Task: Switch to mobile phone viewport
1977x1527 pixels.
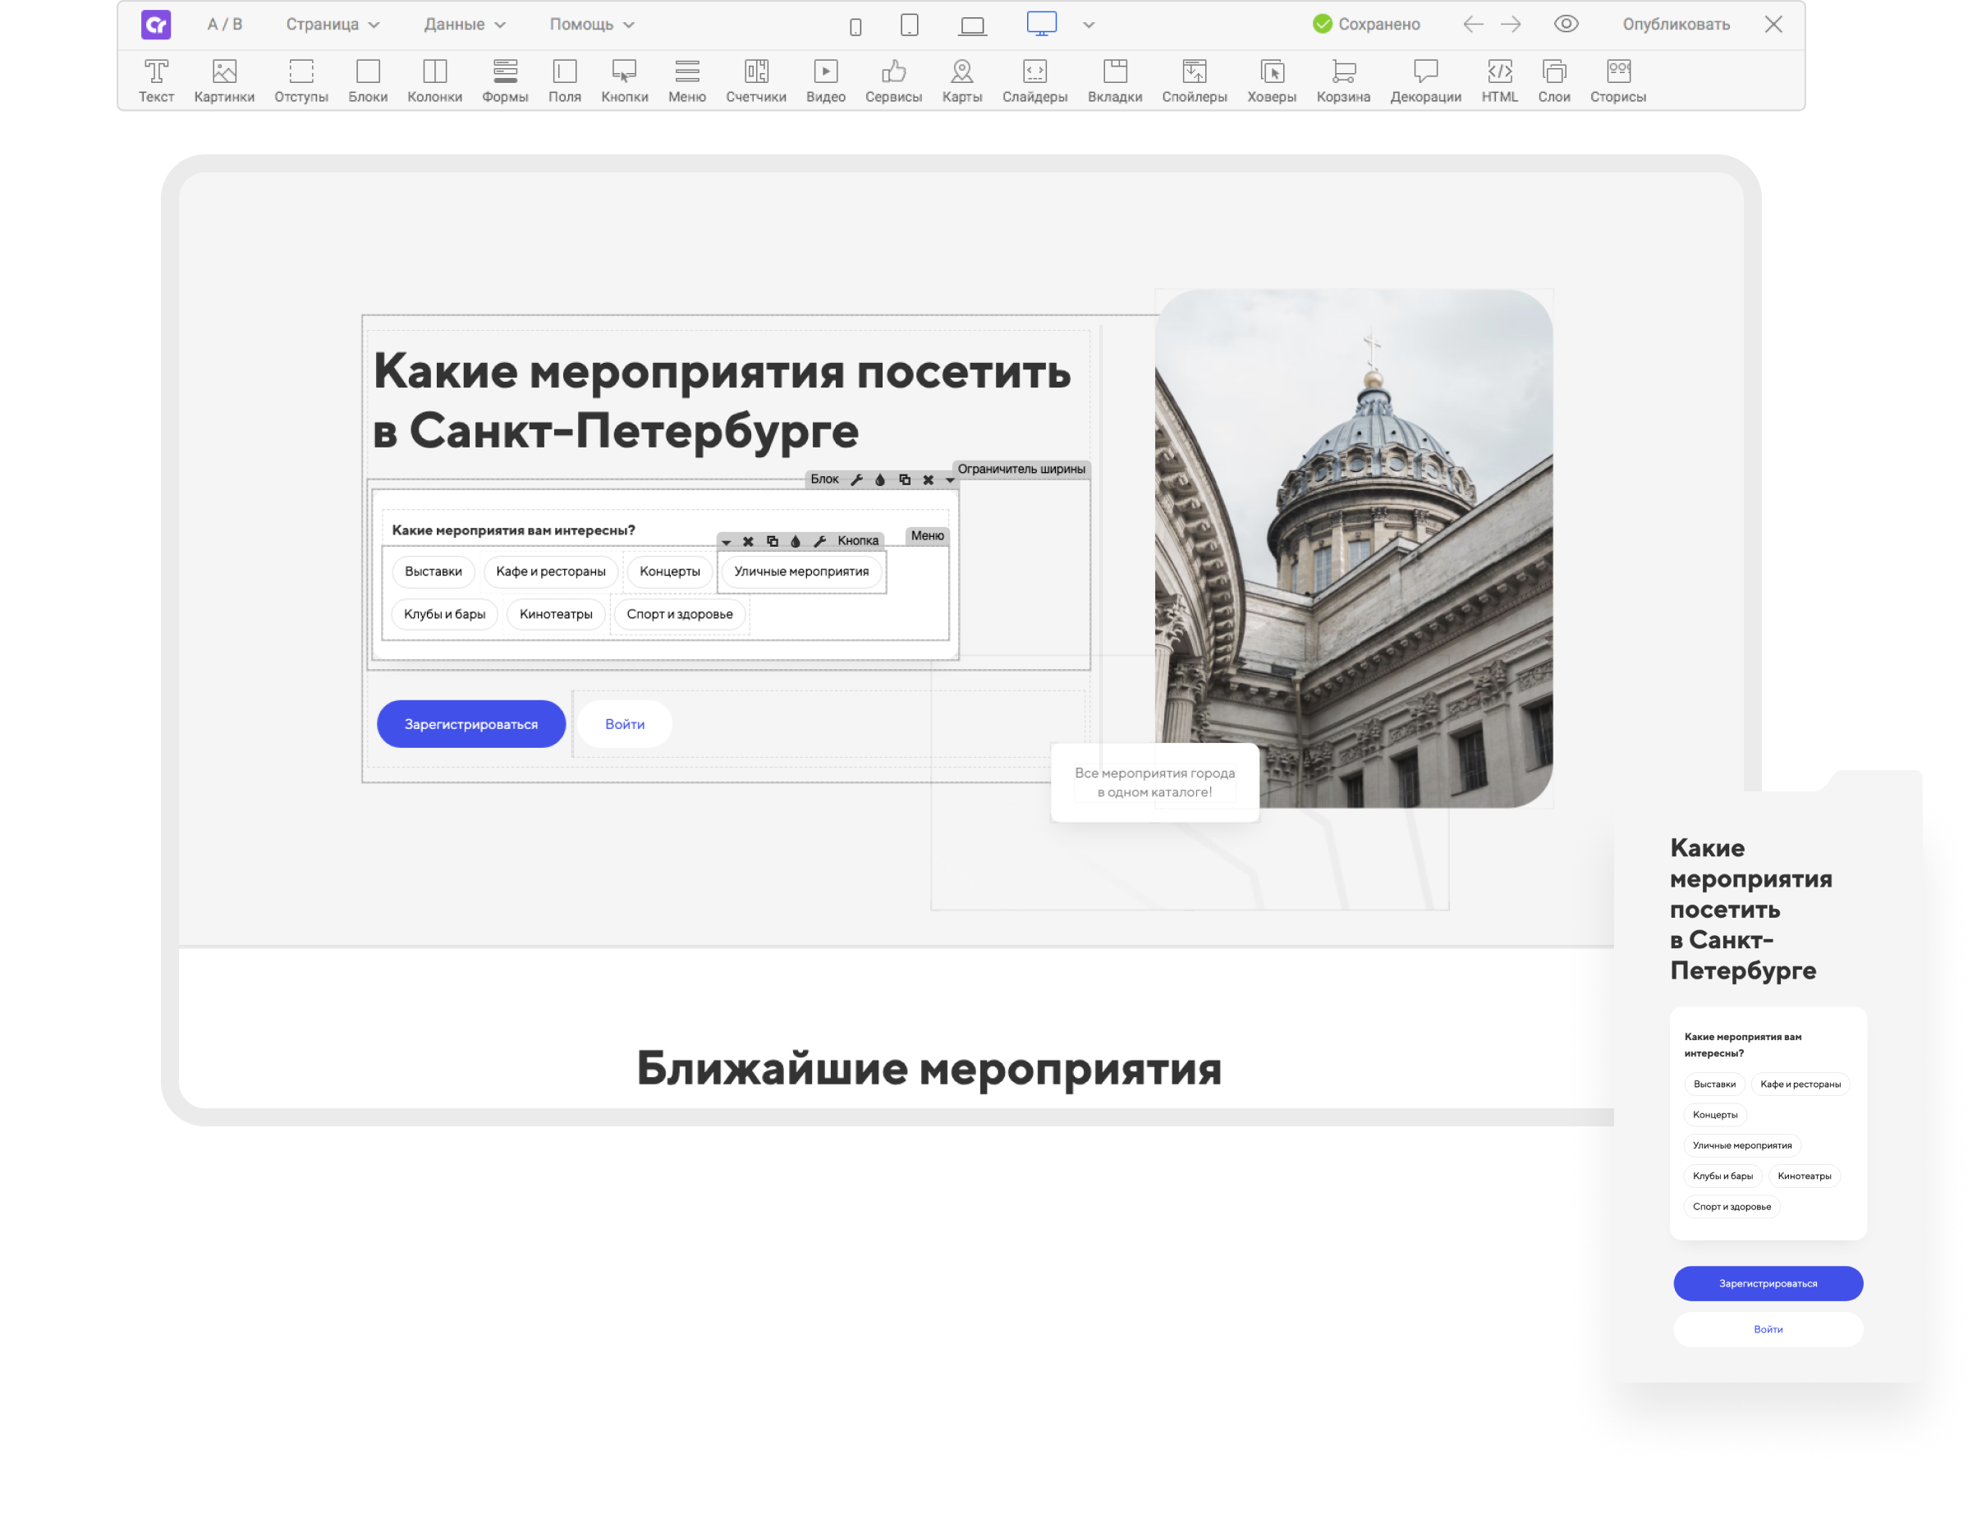Action: 855,26
